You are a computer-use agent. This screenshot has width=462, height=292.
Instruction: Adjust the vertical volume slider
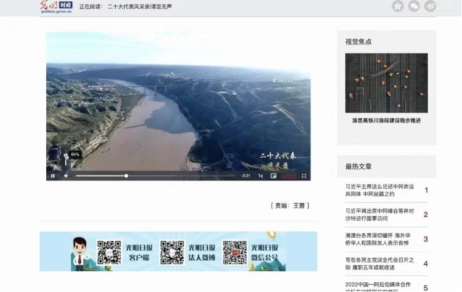pyautogui.click(x=66, y=160)
